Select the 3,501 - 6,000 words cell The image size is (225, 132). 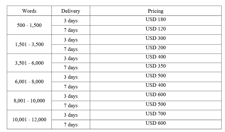click(x=29, y=63)
